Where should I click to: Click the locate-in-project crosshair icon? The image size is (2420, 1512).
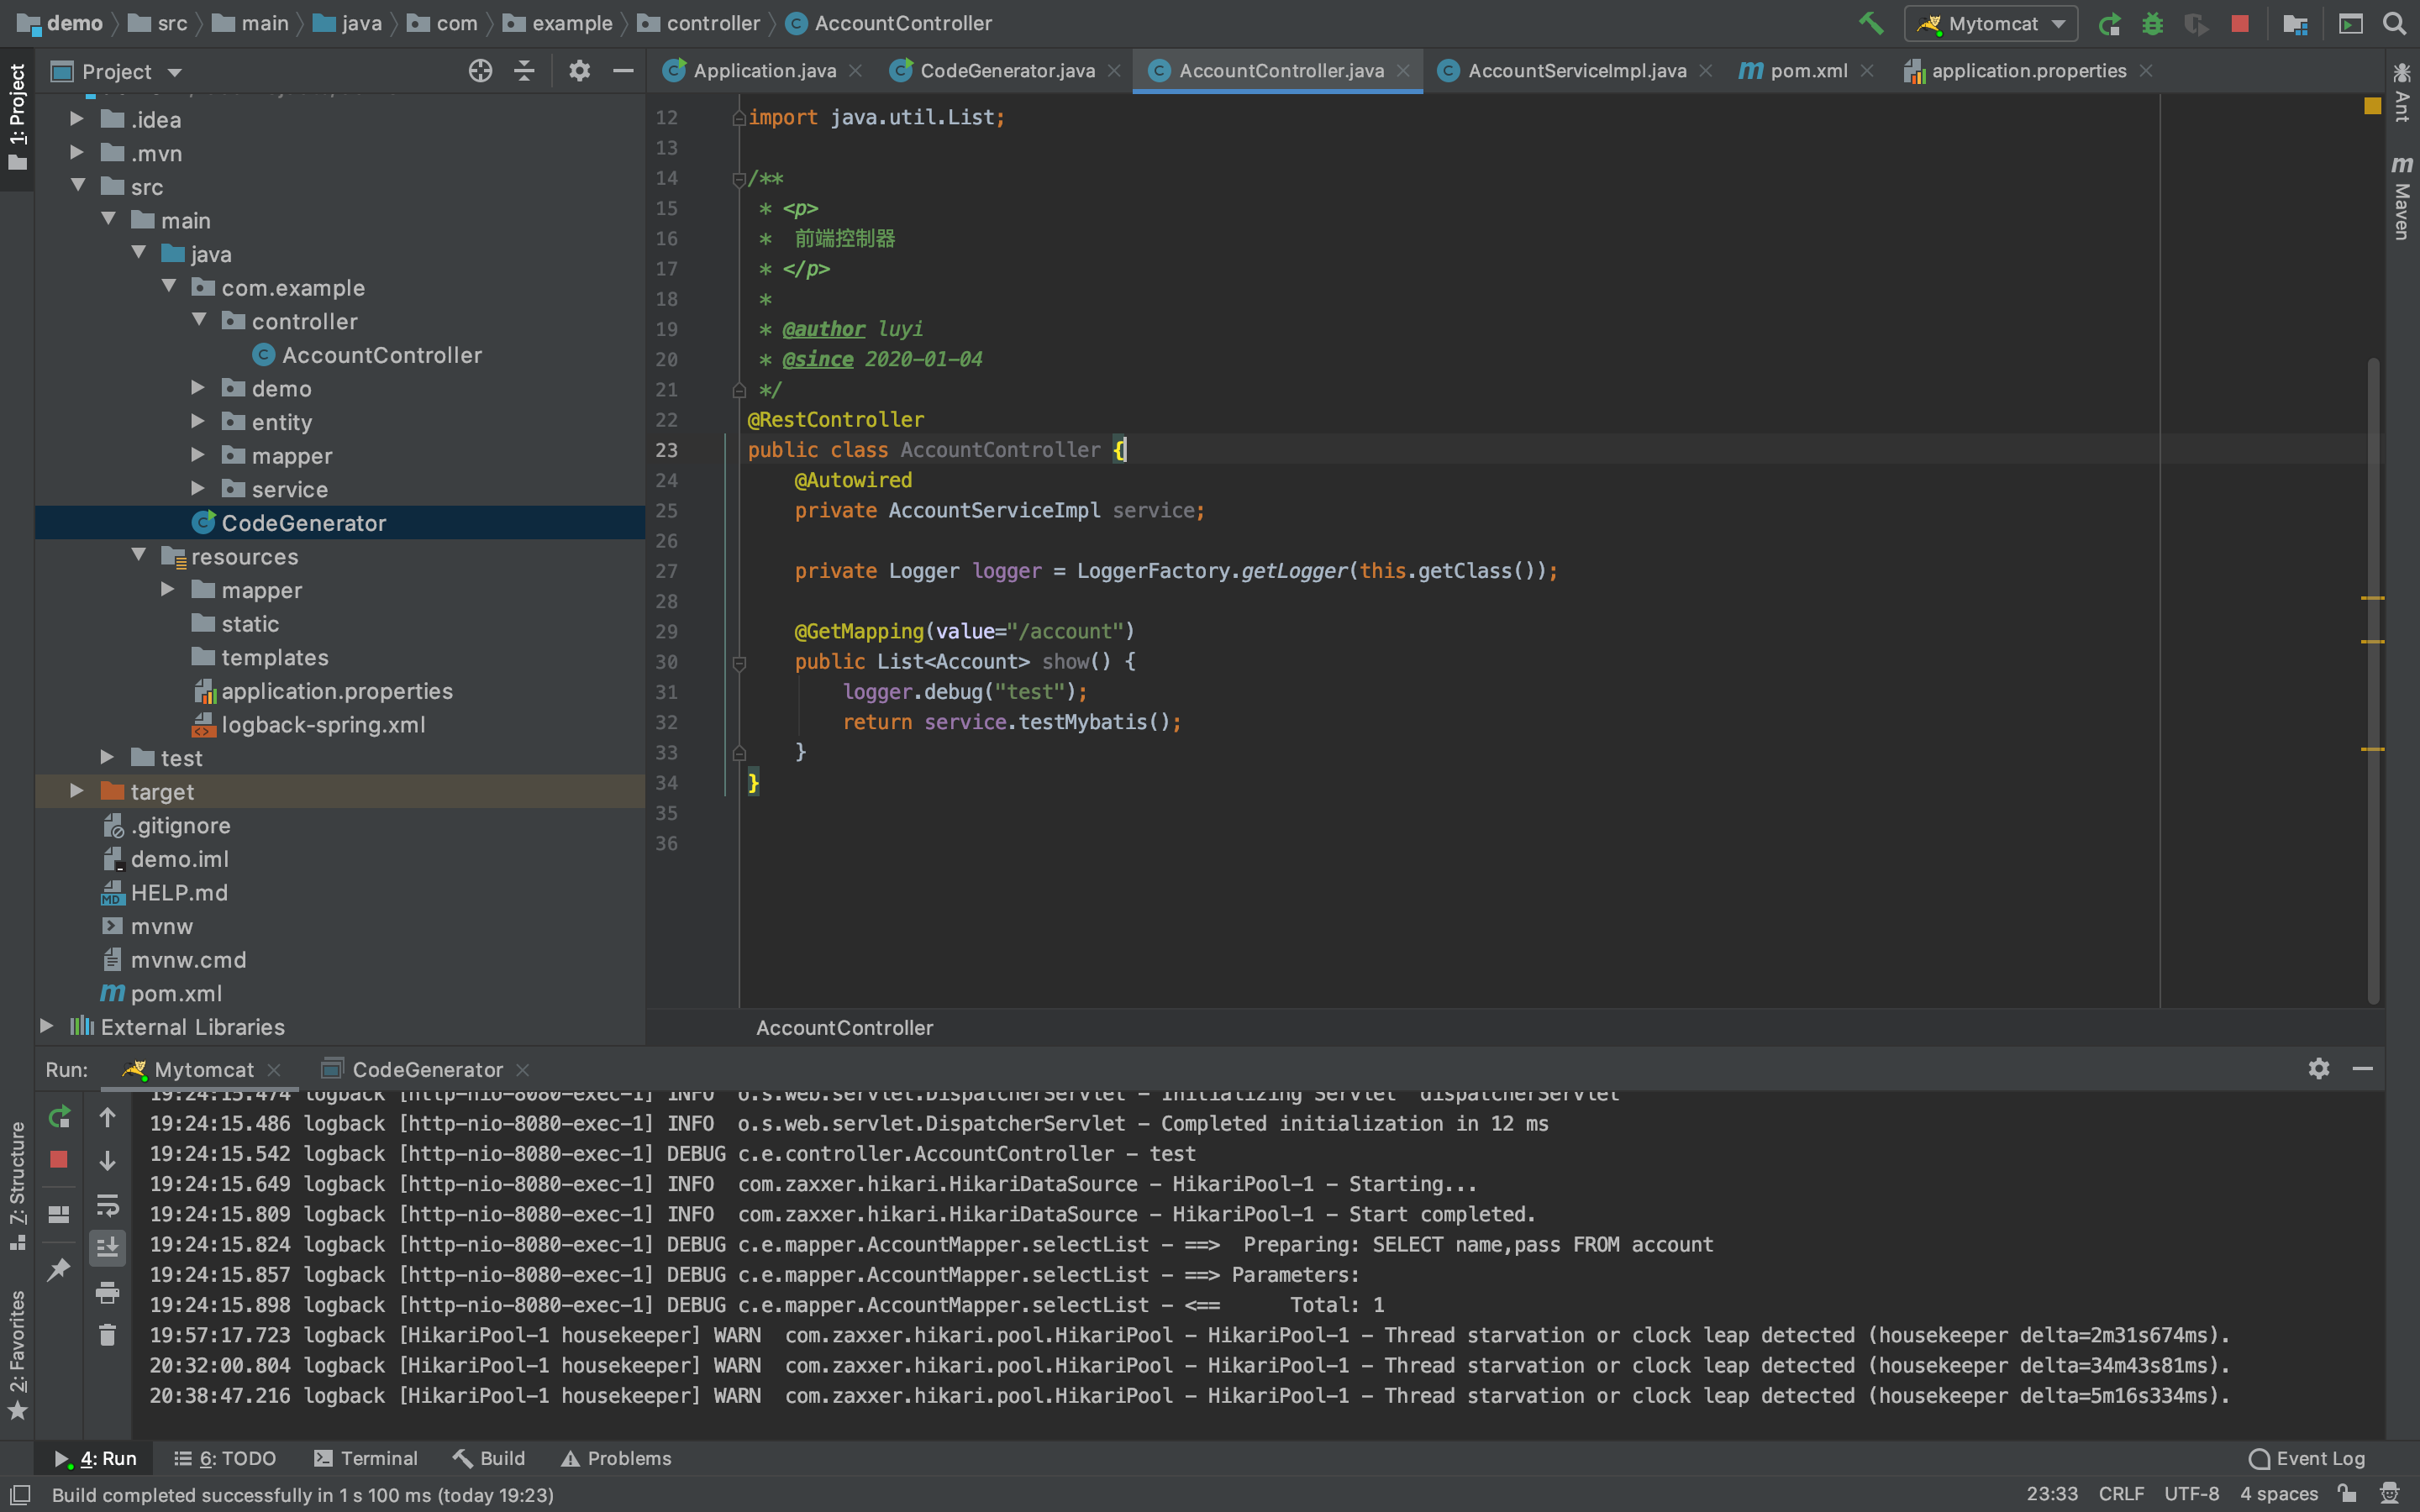pyautogui.click(x=480, y=71)
